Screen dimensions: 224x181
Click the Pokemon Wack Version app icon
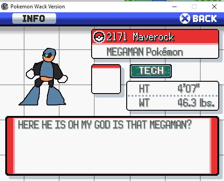click(x=5, y=7)
